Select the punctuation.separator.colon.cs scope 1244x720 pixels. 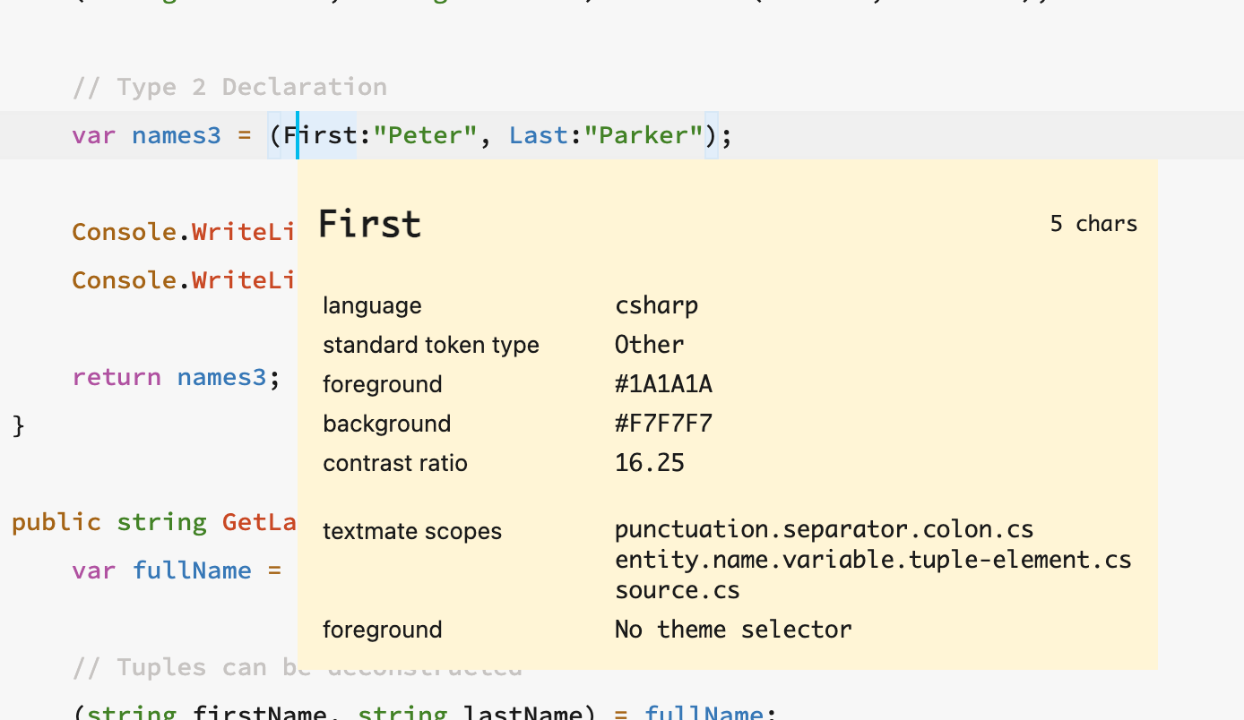click(823, 528)
